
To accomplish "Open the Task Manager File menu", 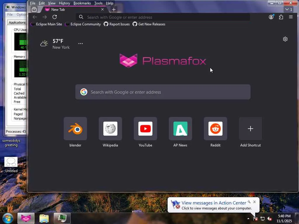I will (x=10, y=15).
